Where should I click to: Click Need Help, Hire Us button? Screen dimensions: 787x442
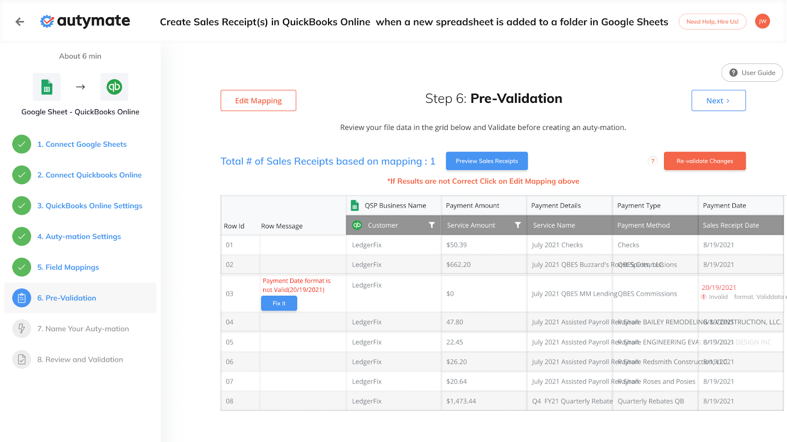tap(713, 22)
